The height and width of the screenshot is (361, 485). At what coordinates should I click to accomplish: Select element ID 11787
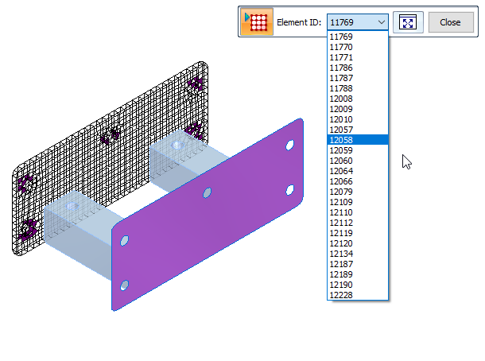pos(358,78)
